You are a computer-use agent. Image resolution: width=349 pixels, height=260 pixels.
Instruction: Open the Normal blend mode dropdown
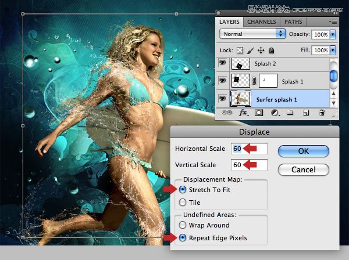pos(252,34)
